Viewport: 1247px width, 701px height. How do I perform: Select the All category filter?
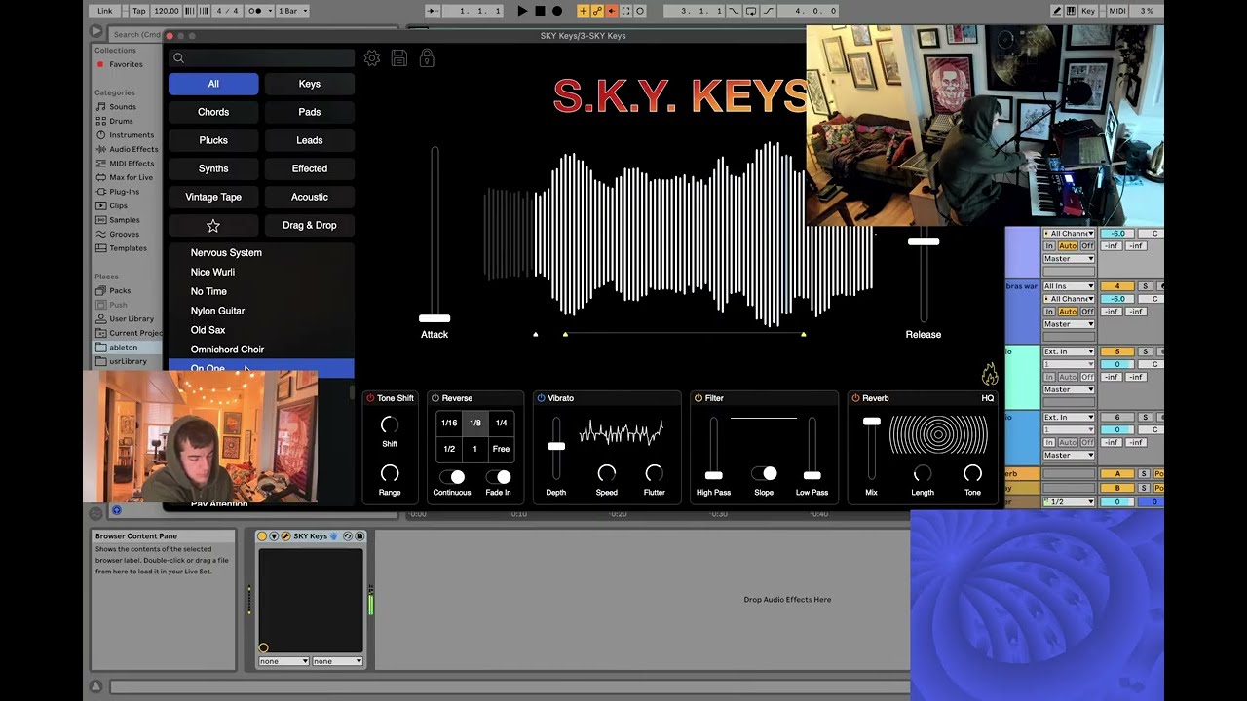point(213,84)
